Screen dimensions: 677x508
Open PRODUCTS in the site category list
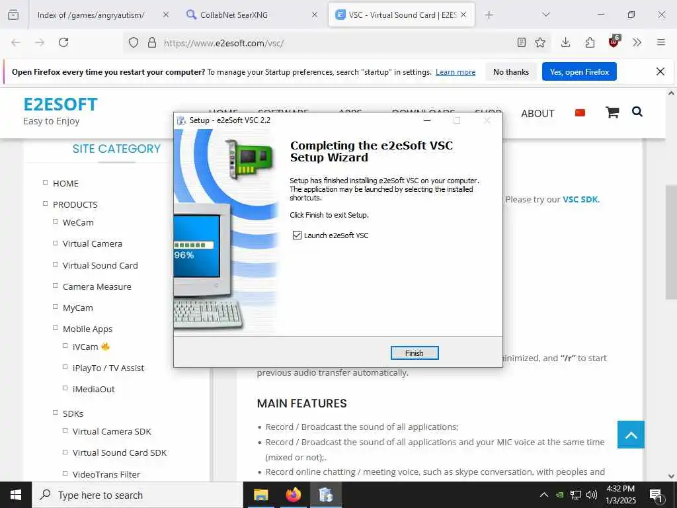click(x=75, y=205)
